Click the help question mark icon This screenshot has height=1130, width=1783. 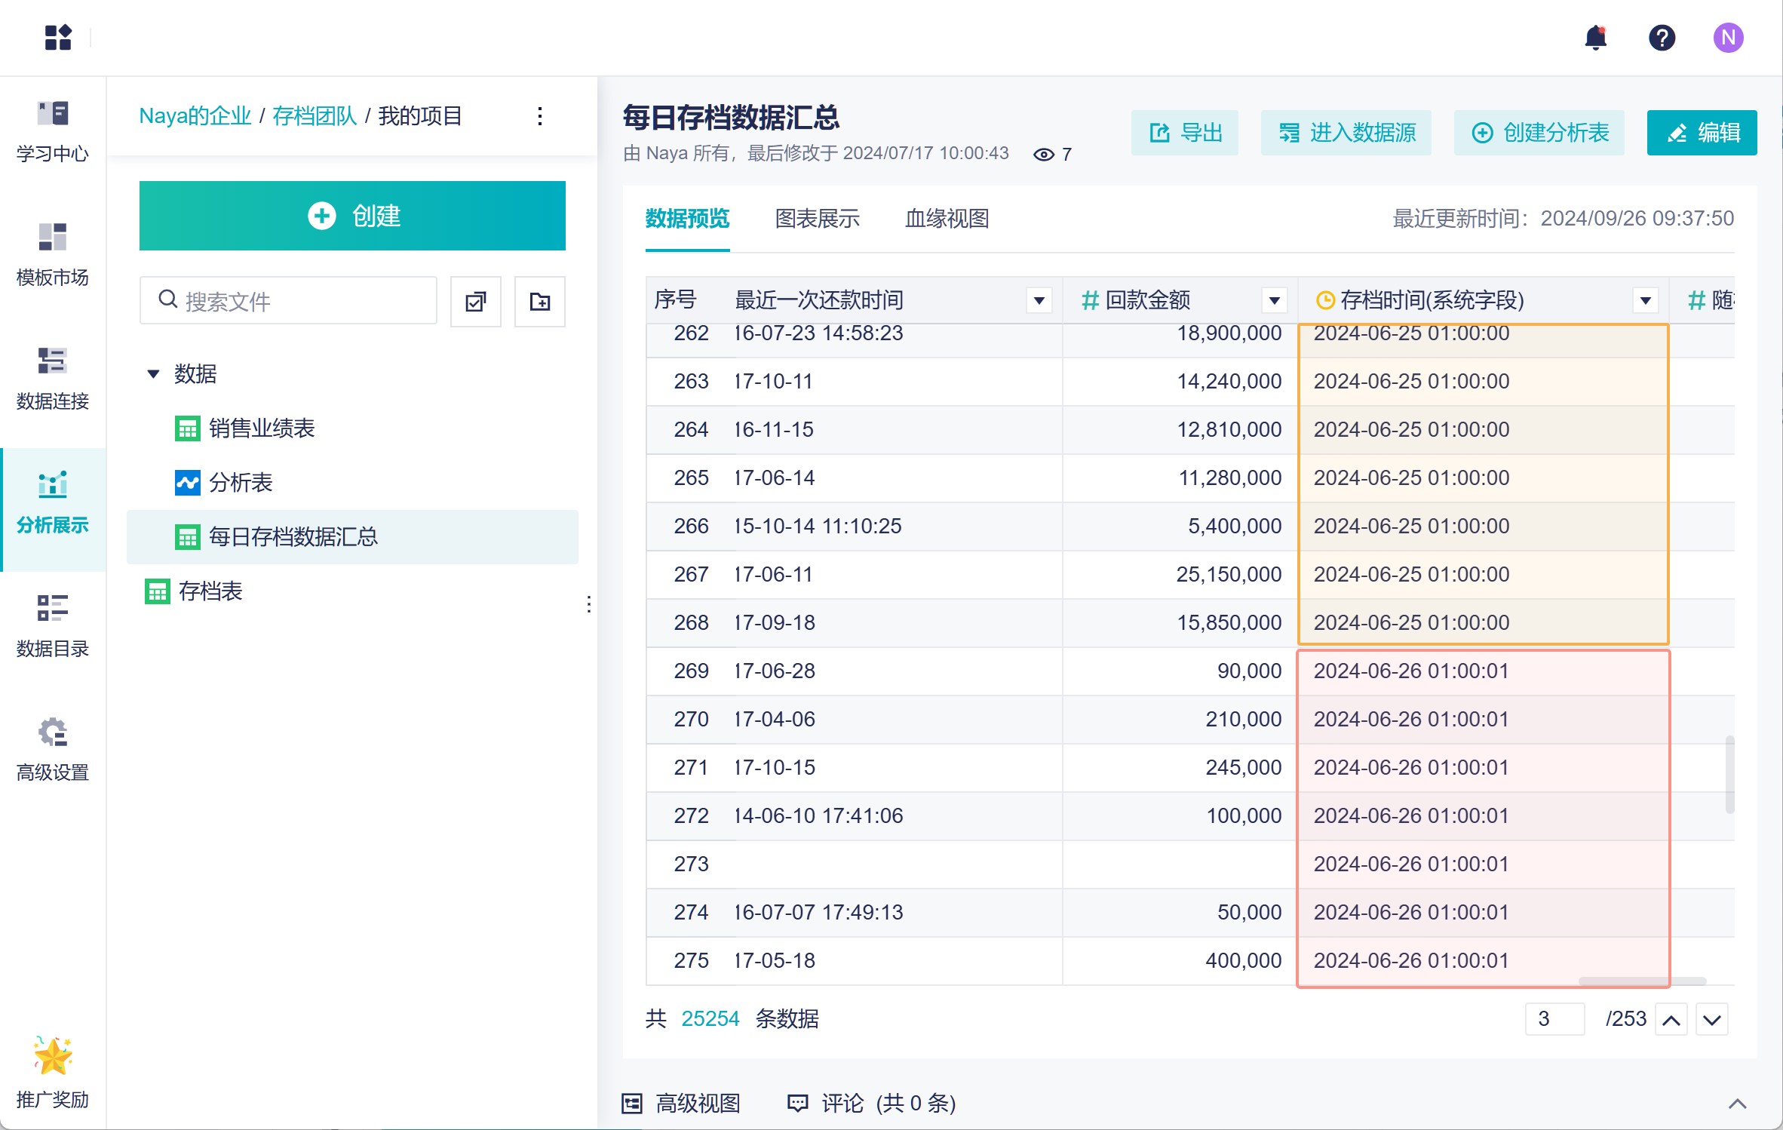(x=1662, y=38)
